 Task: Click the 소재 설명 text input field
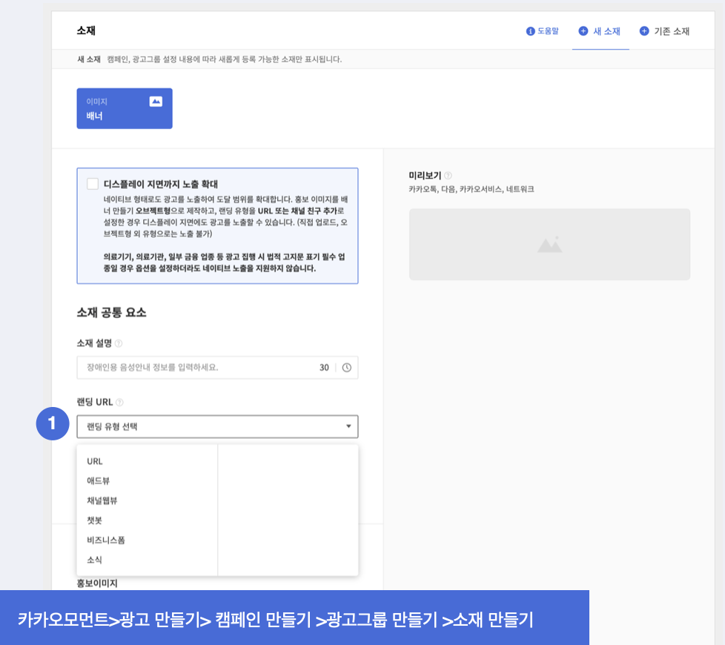click(196, 368)
